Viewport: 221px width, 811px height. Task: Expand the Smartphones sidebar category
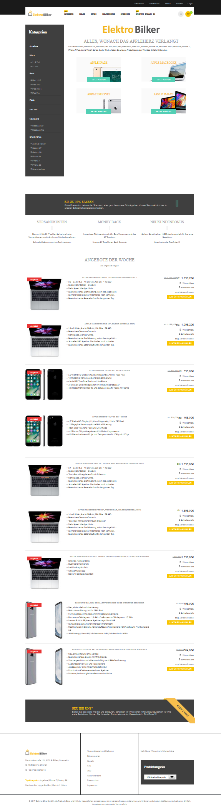[x=35, y=137]
